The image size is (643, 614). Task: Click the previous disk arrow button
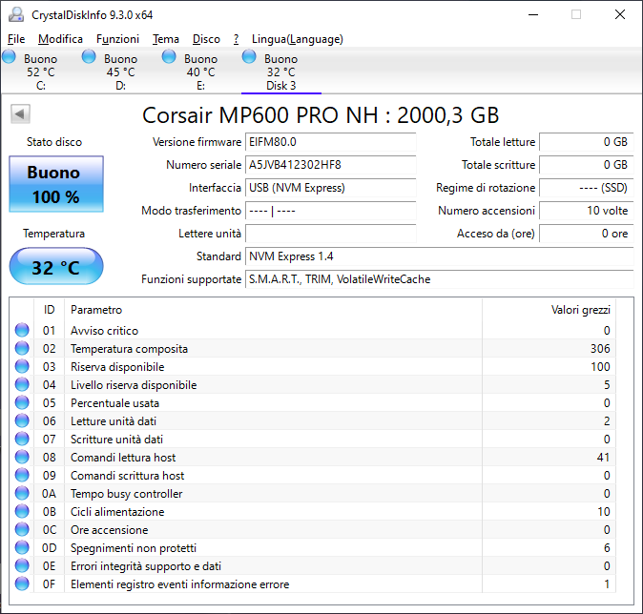(20, 113)
